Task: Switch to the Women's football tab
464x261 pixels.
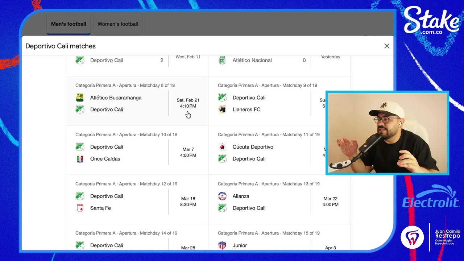Action: click(118, 24)
